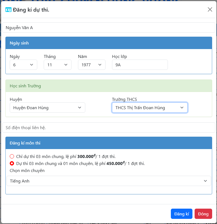
Task: Select the 03 môn chung only radio option
Action: (x=12, y=156)
